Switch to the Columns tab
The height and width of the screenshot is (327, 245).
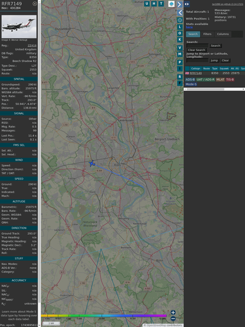tap(223, 34)
